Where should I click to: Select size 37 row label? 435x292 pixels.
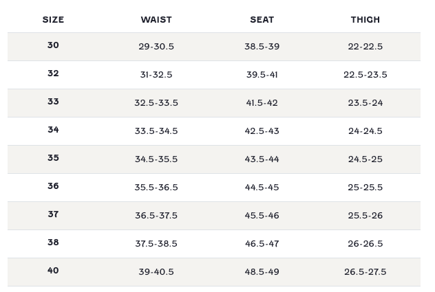pos(53,214)
